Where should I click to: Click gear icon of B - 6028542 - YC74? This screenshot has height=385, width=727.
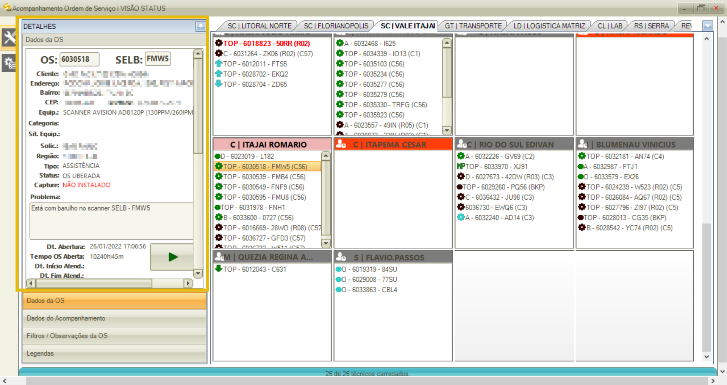582,227
